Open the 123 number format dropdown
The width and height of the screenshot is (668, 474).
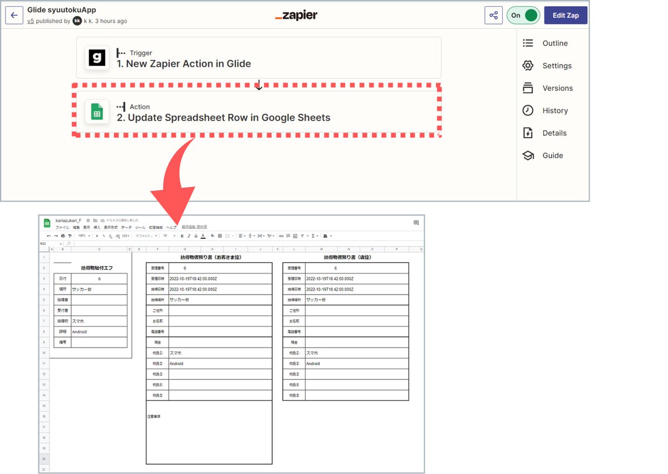pyautogui.click(x=126, y=236)
